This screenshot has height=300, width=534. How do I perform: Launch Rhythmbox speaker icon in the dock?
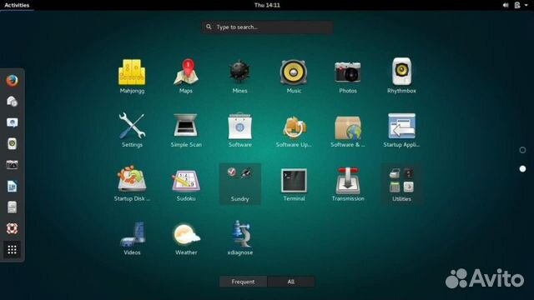point(12,143)
